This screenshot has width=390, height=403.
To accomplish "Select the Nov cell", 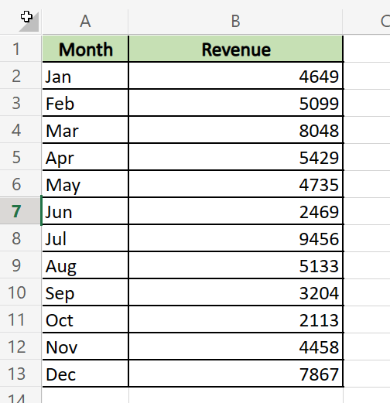I will (x=85, y=347).
